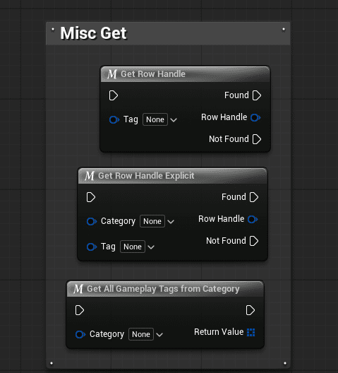This screenshot has height=373, width=338.
Task: Click the Return Value array output pin
Action: point(251,332)
